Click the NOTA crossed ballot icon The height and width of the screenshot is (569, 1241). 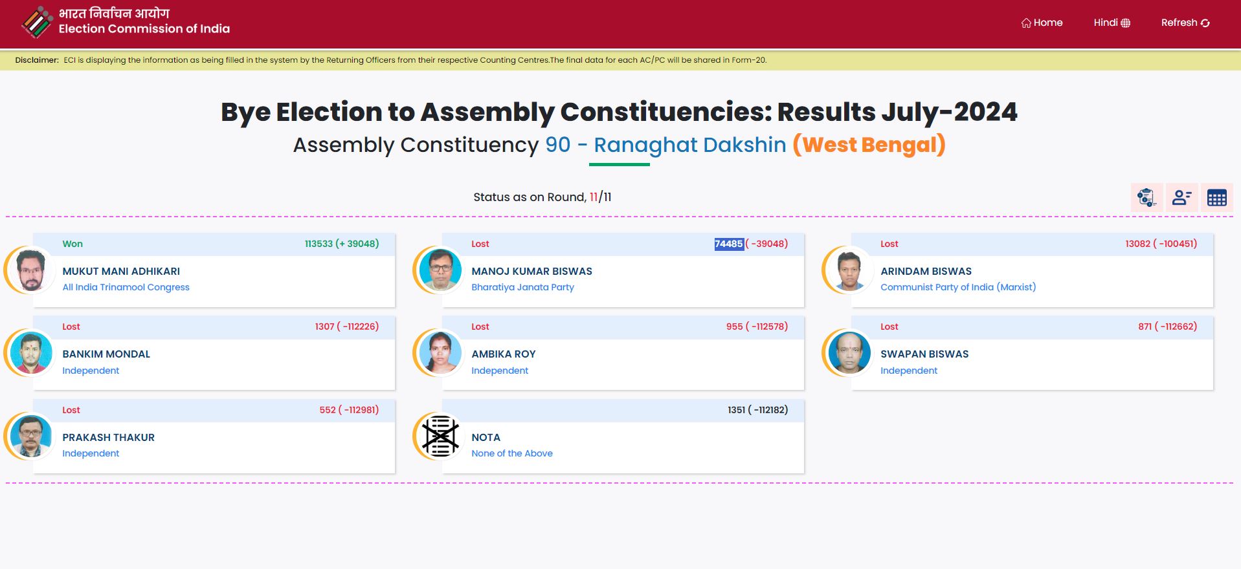(440, 436)
